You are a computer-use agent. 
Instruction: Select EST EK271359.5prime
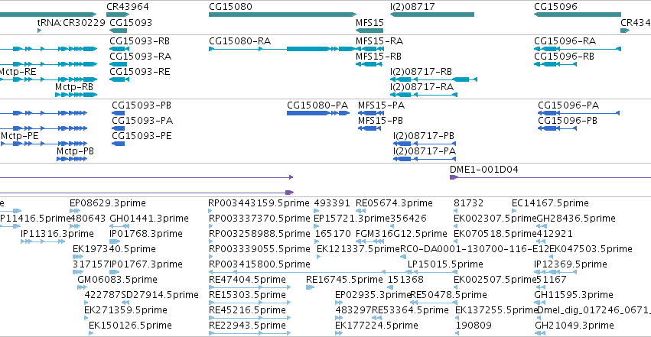[125, 310]
